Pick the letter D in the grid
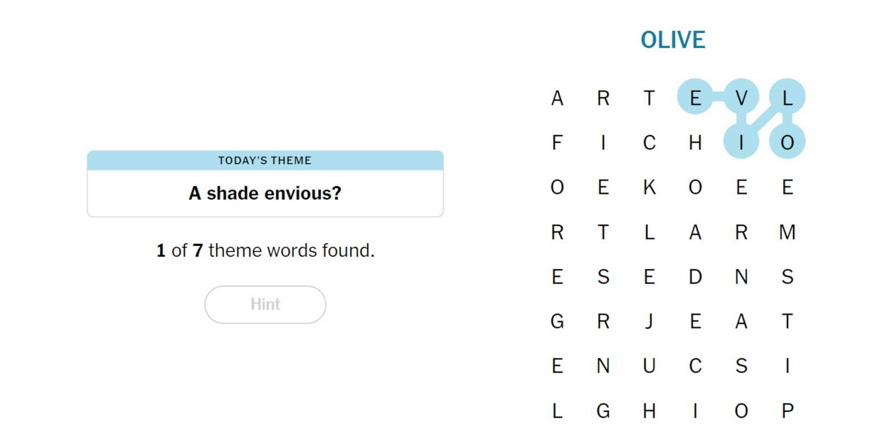Viewport: 896px width, 448px height. click(x=695, y=277)
